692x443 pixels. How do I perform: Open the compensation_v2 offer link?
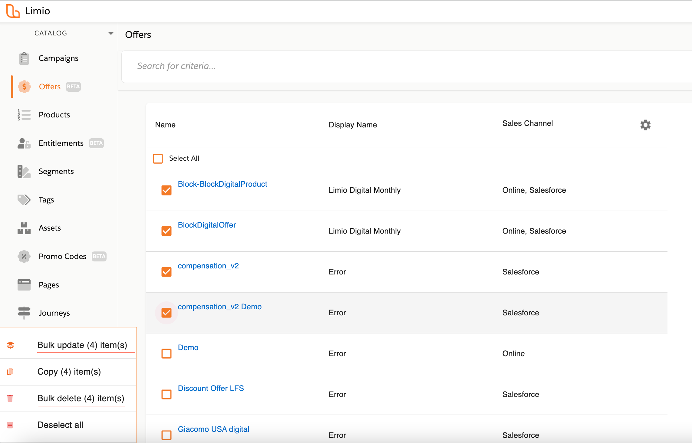208,266
